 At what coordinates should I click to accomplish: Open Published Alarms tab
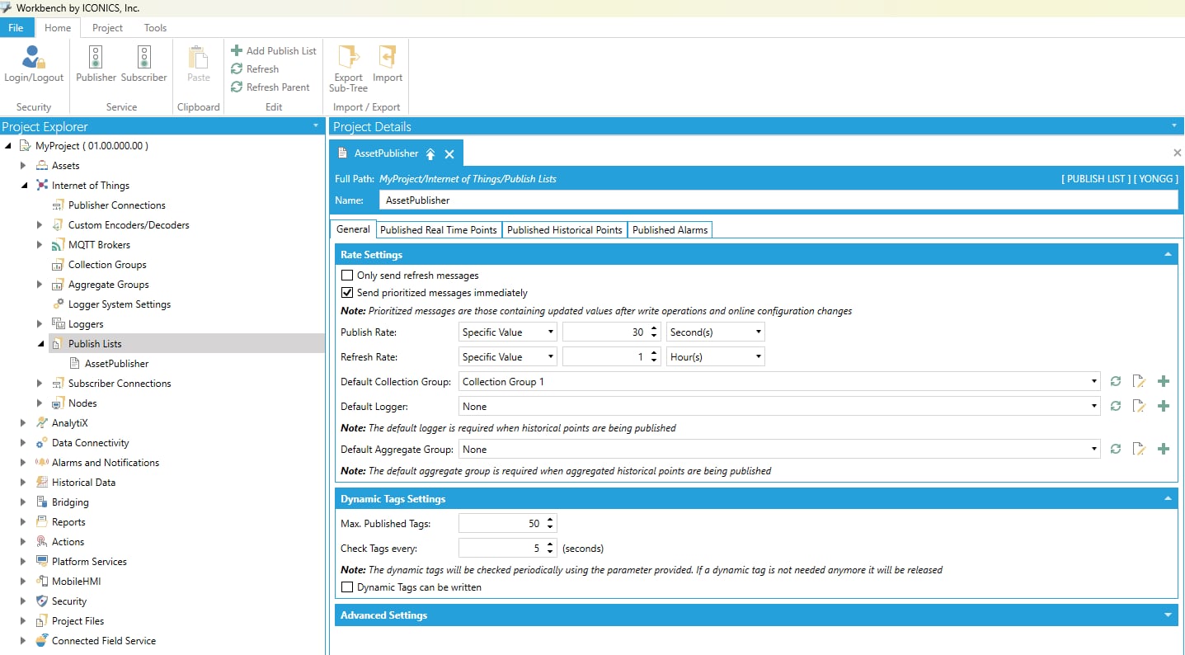[670, 229]
